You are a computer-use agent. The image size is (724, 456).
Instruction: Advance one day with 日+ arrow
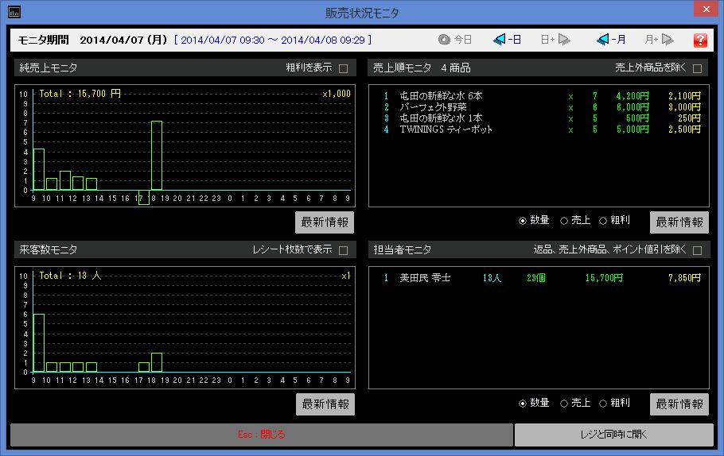(x=555, y=39)
